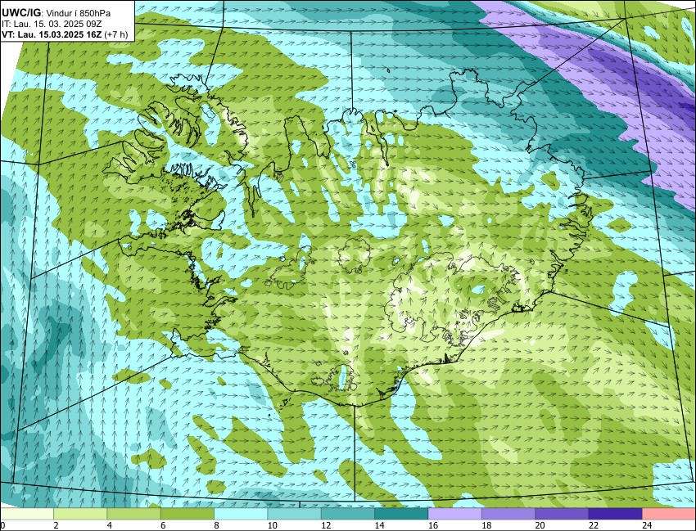Click the 0-2 m/s pale legend swatch

27,514
